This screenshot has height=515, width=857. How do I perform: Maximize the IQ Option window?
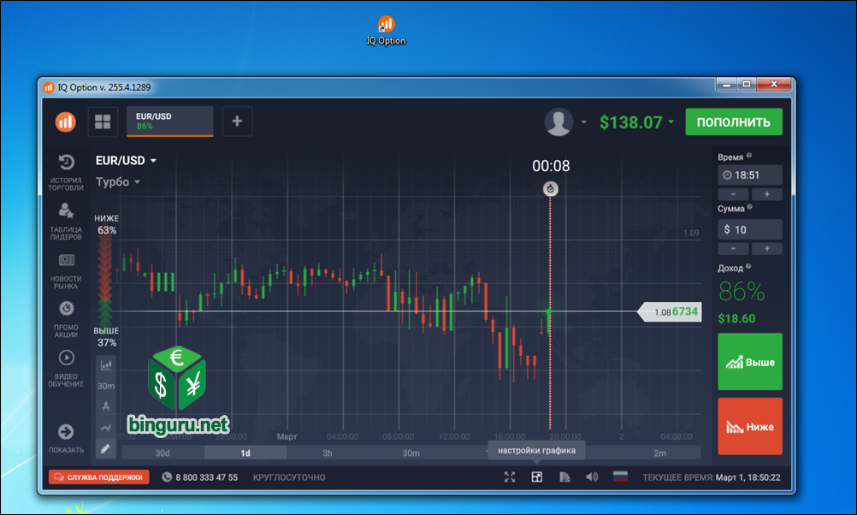click(746, 84)
